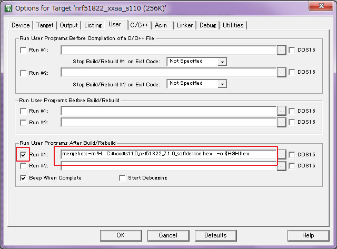This screenshot has width=337, height=249.
Task: Browse for after-build Run #1 program file
Action: point(282,154)
